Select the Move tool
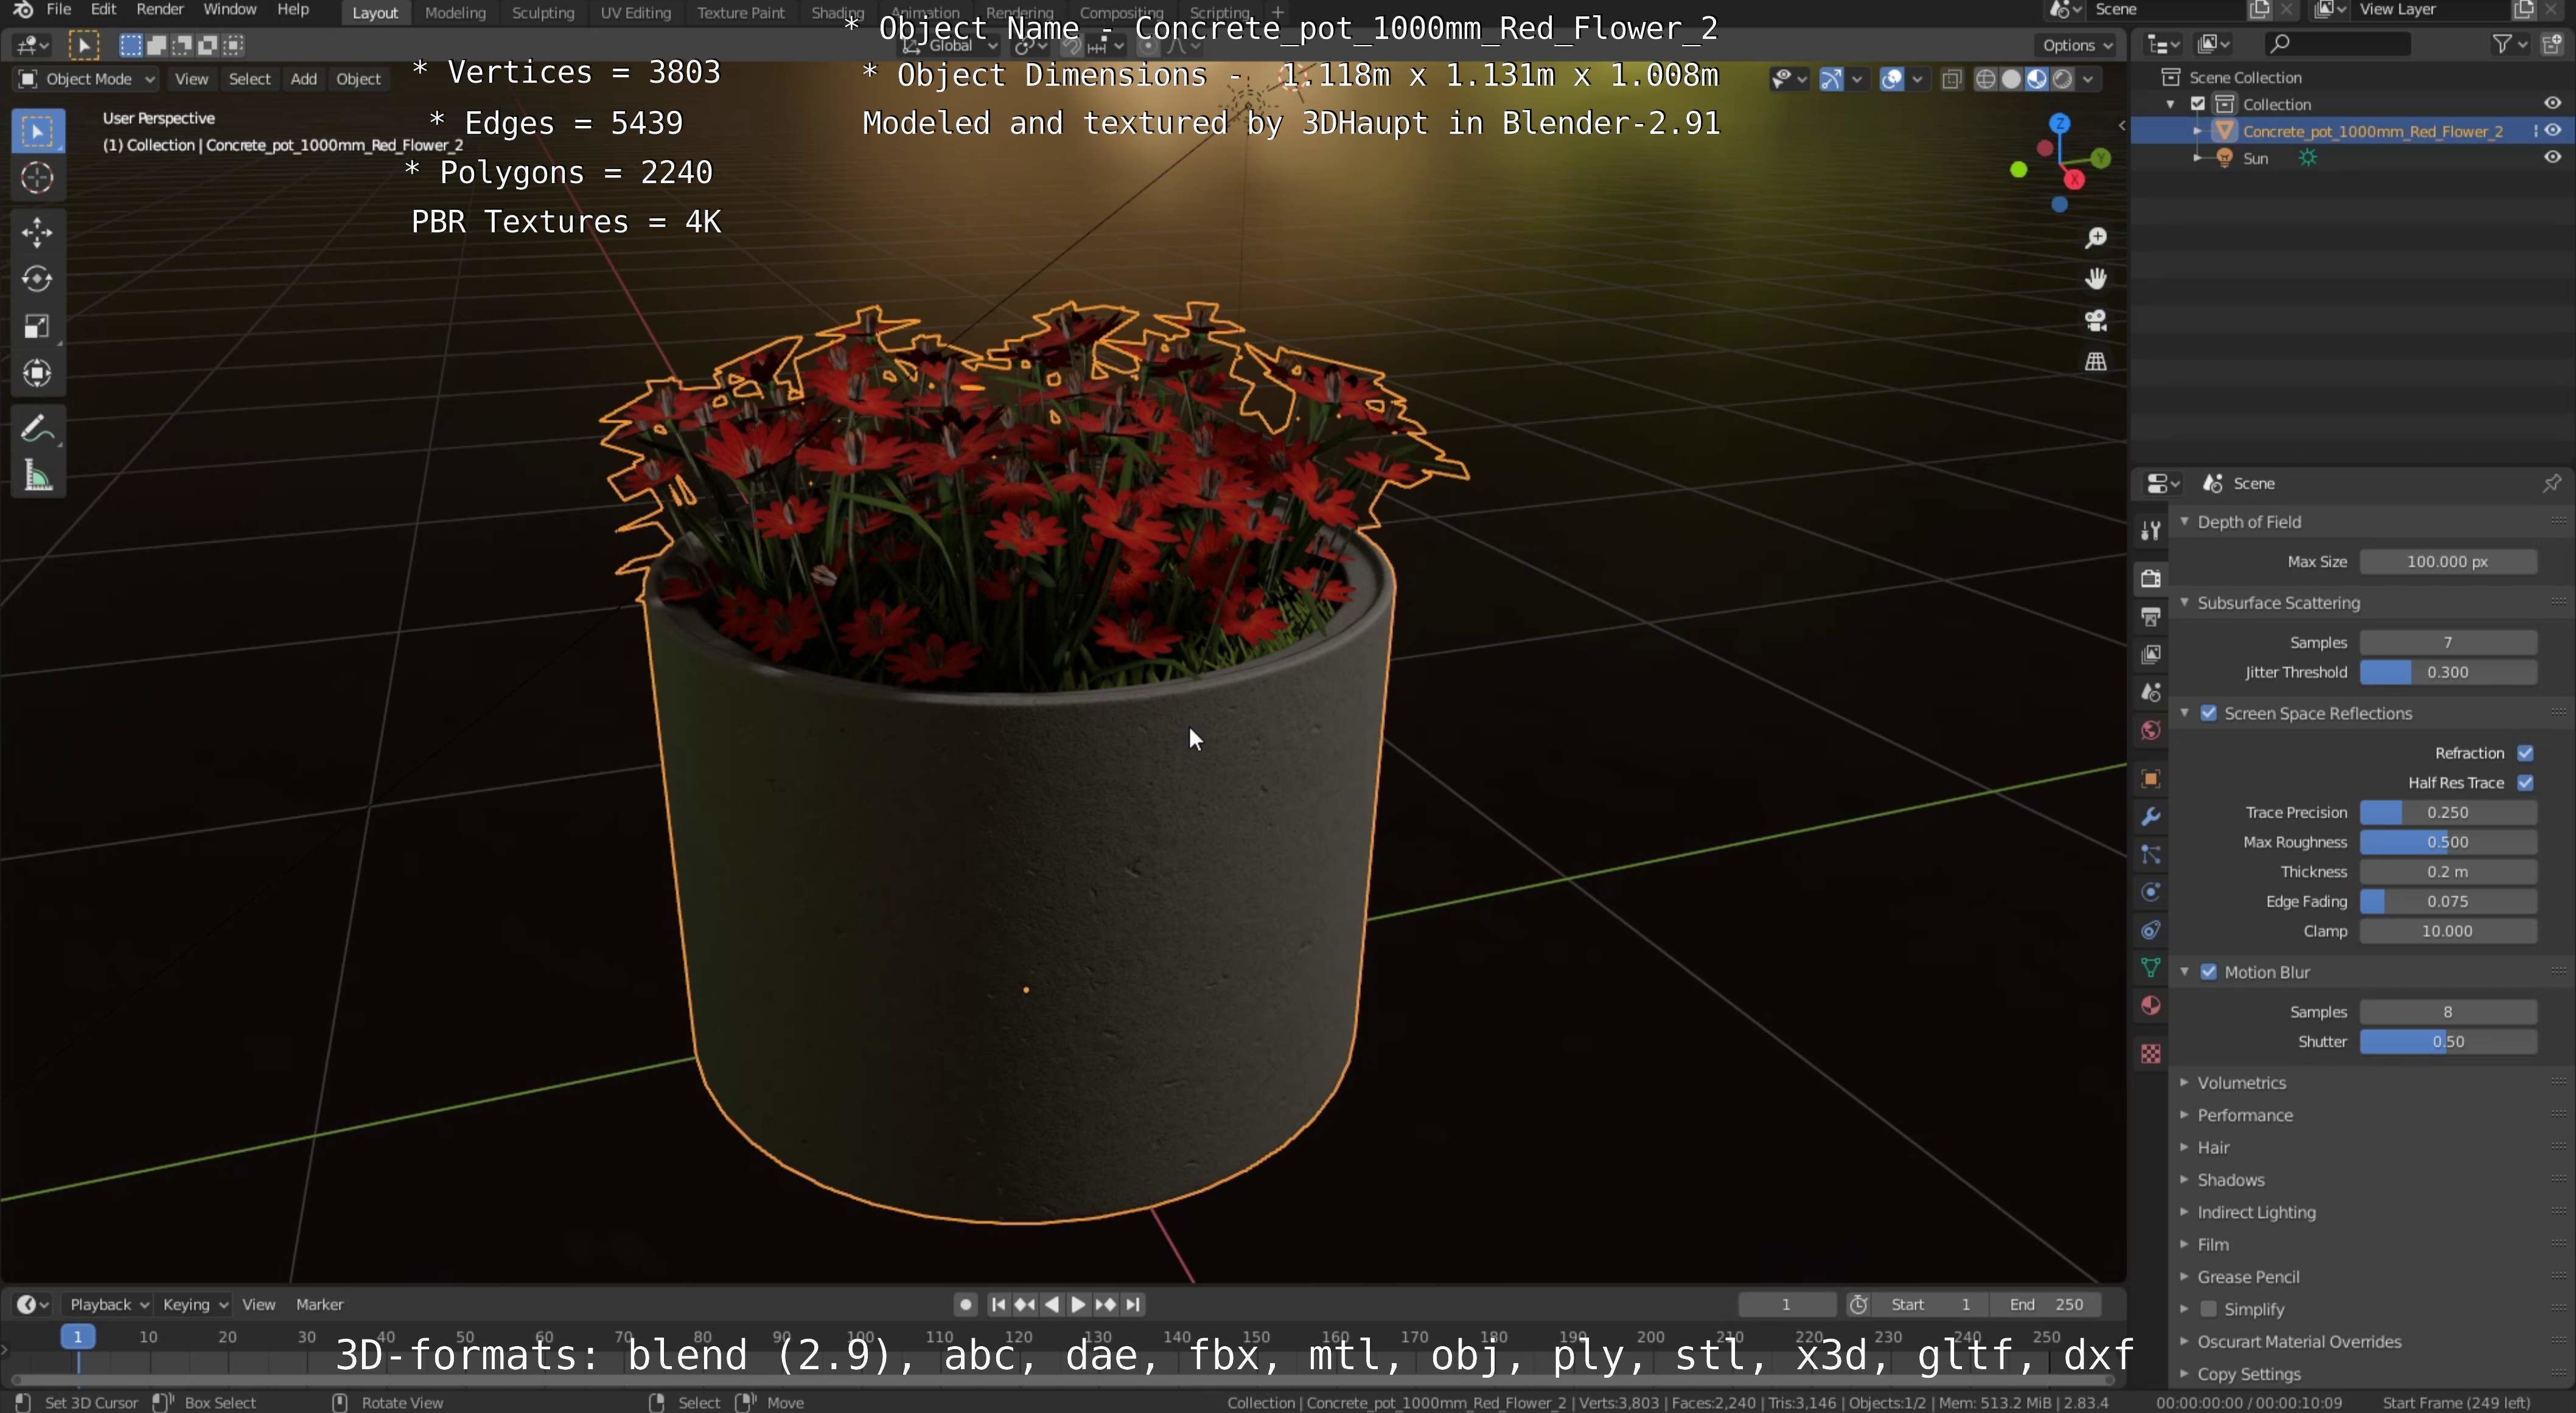Screen dimensions: 2576x1413 coord(37,232)
